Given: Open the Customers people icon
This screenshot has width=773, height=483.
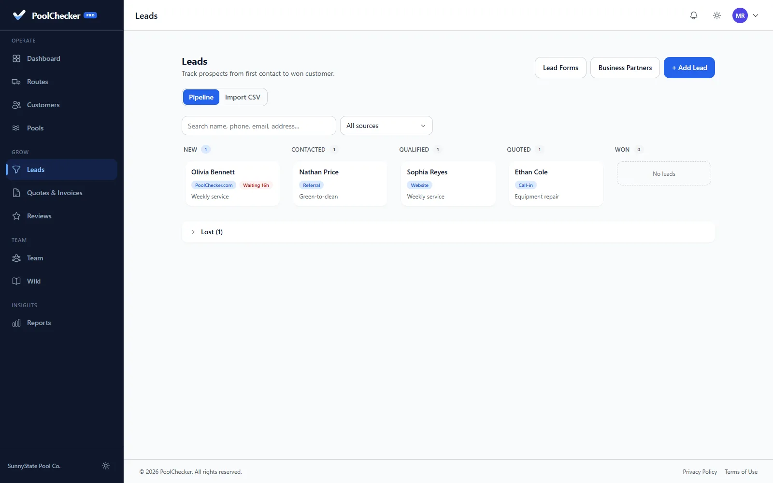Looking at the screenshot, I should pyautogui.click(x=16, y=105).
